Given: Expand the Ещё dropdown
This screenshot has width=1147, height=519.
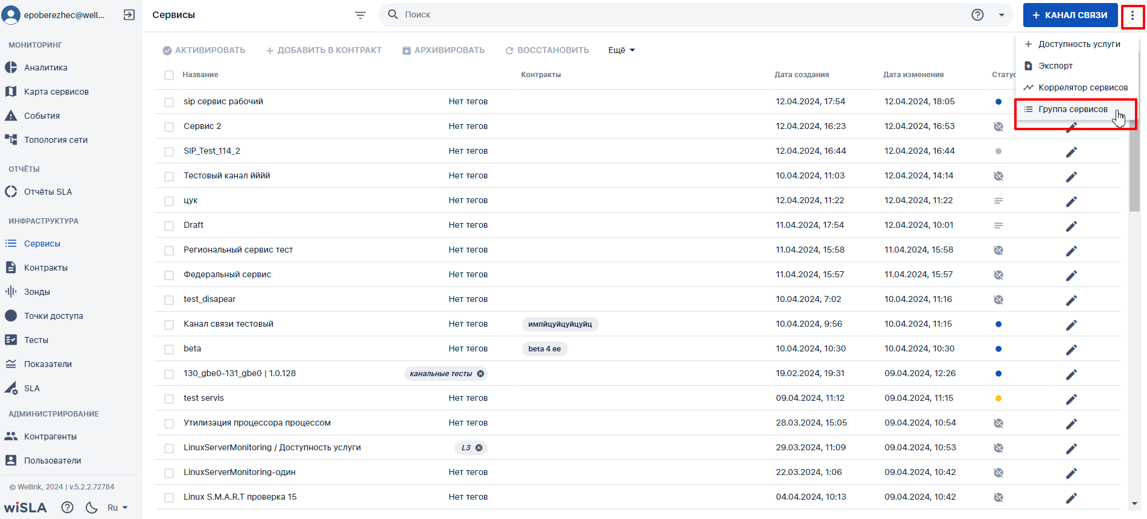Looking at the screenshot, I should (x=622, y=51).
